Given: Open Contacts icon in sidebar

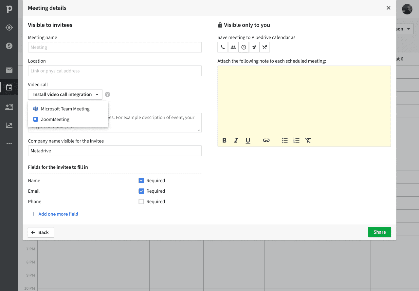Looking at the screenshot, I should (x=9, y=107).
